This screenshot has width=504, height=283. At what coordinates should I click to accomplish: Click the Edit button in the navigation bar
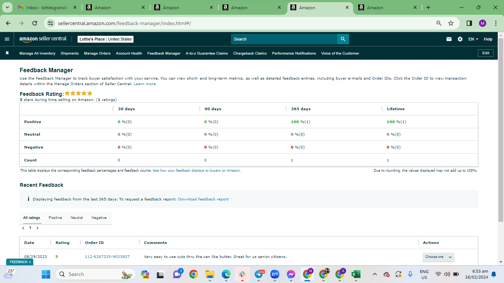click(x=486, y=53)
